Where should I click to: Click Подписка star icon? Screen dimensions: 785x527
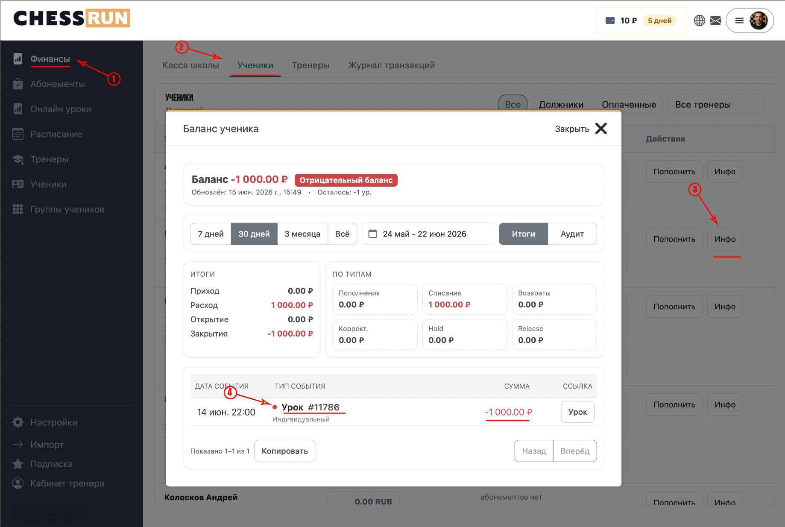(18, 464)
